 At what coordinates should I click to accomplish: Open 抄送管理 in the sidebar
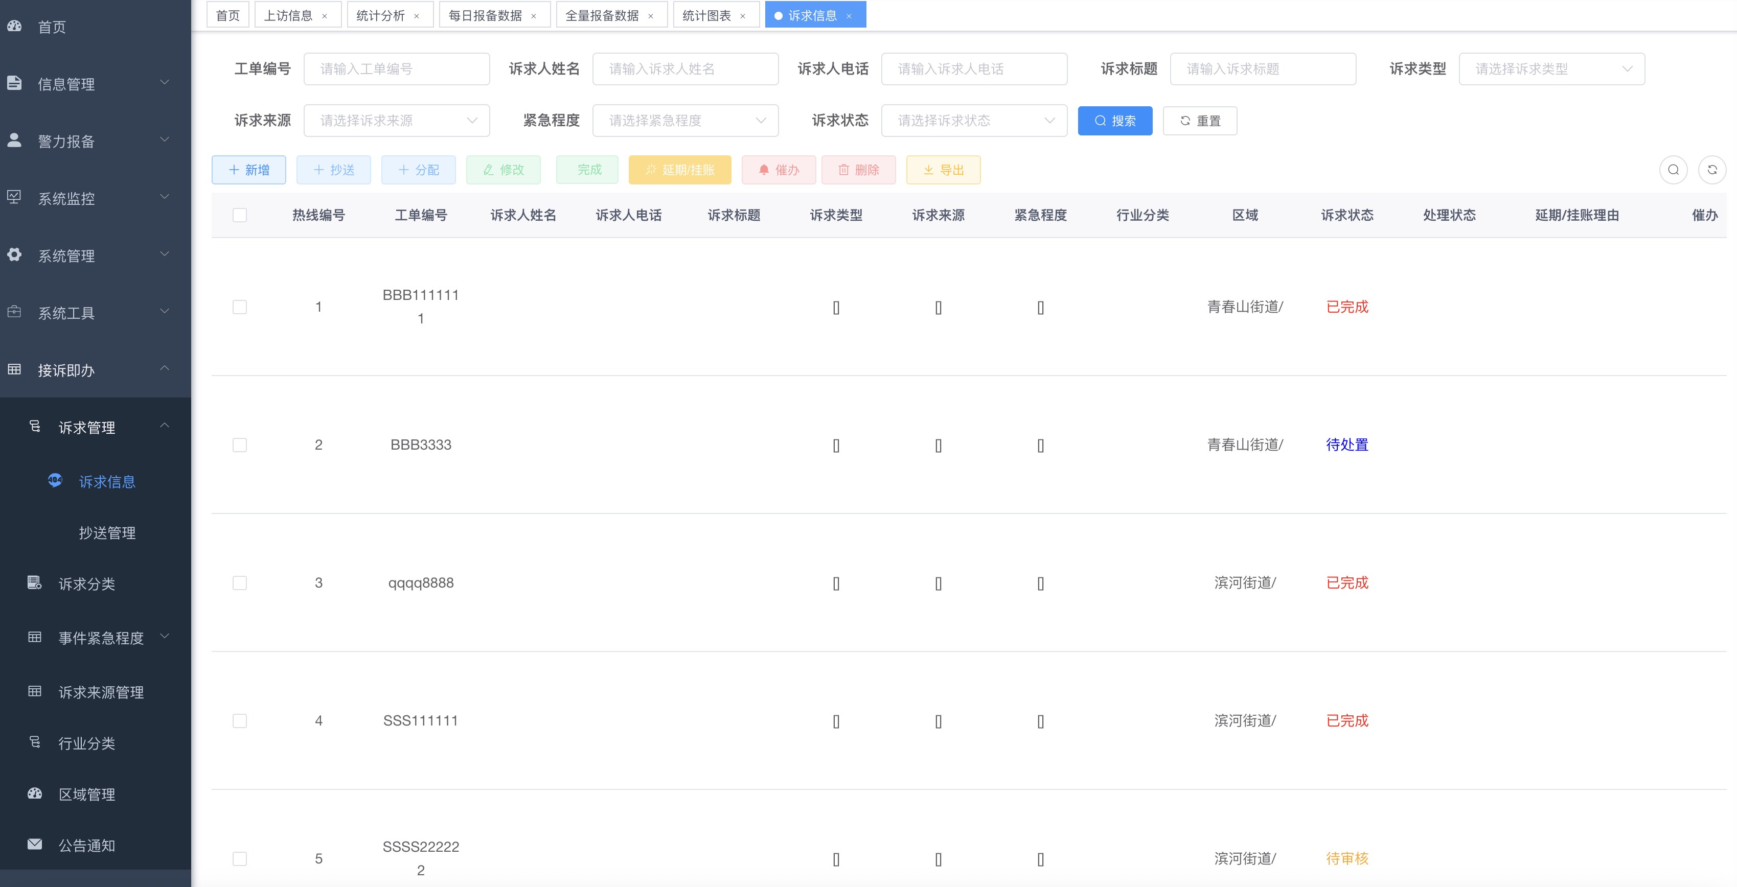point(107,532)
